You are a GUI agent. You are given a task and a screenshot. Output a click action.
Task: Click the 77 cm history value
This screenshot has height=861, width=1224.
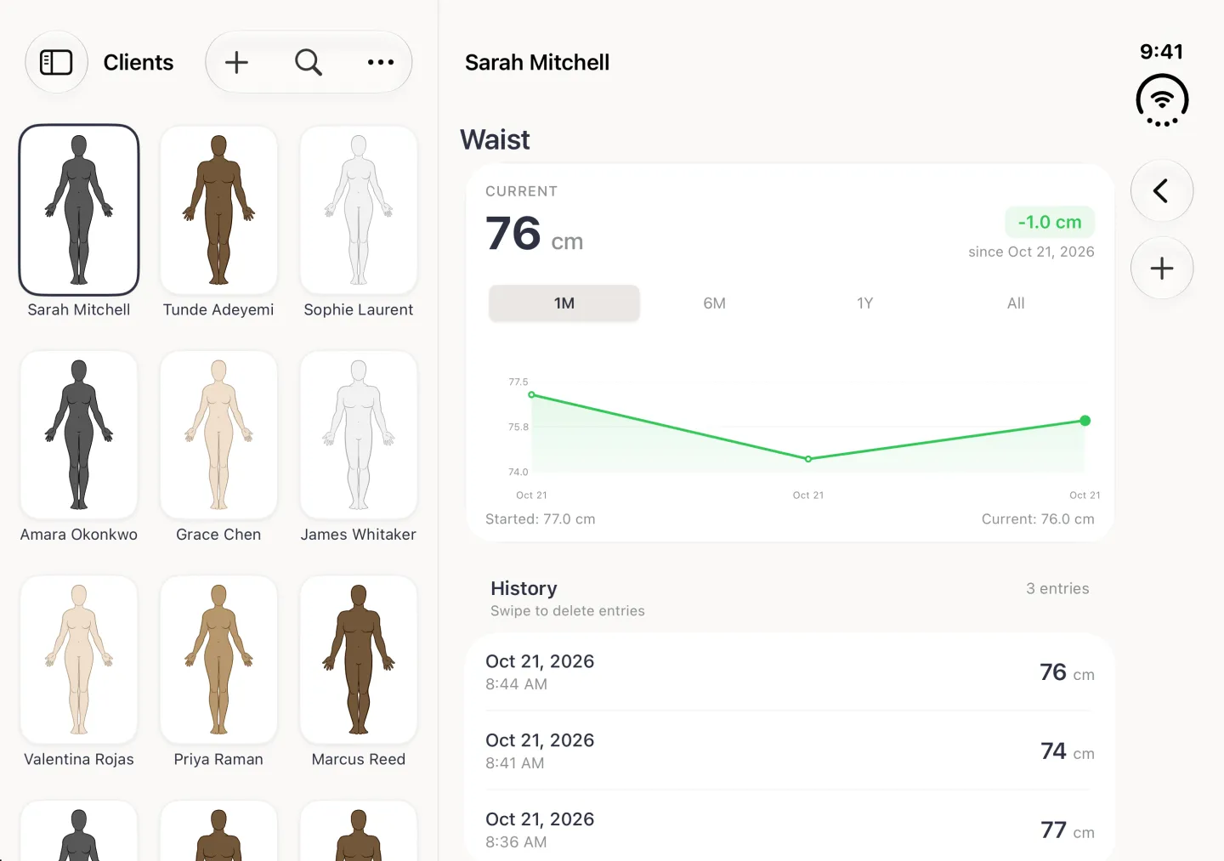(x=1068, y=830)
